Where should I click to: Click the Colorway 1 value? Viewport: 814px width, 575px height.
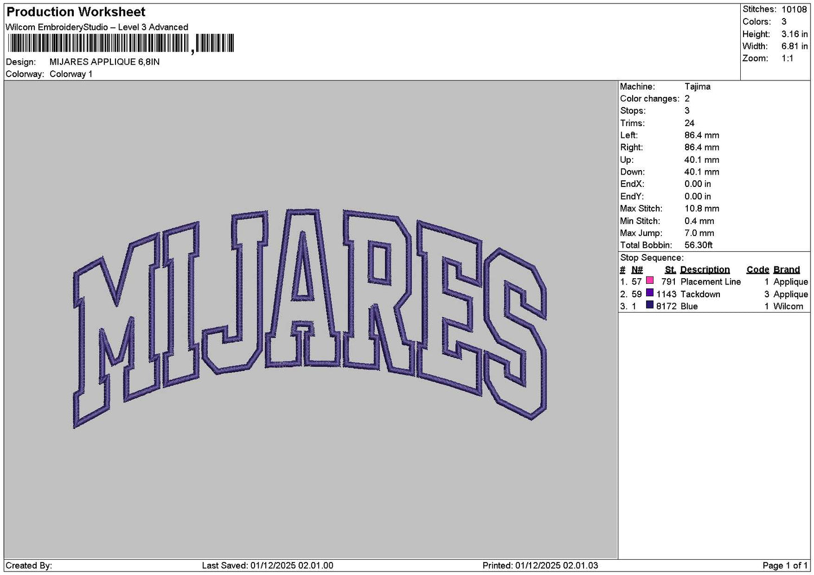point(71,74)
